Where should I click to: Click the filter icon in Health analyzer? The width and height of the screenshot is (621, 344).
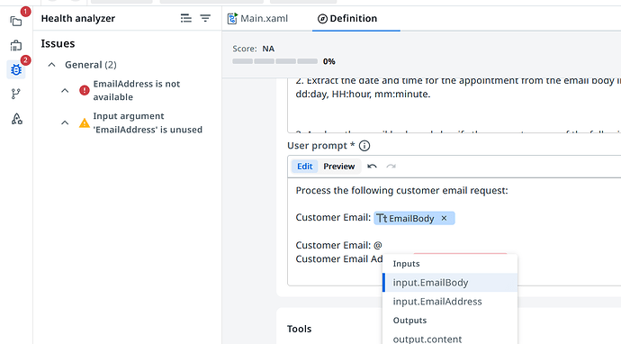(x=205, y=18)
